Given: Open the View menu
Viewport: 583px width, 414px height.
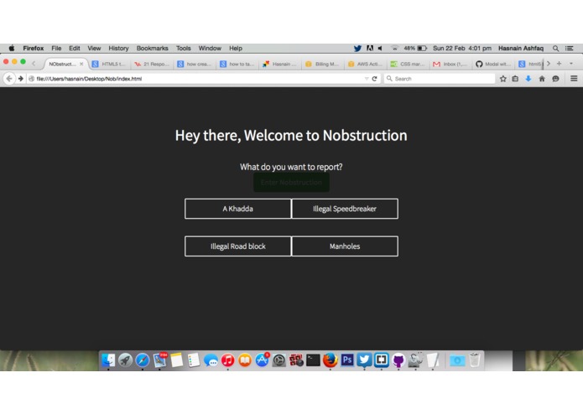Looking at the screenshot, I should tap(94, 49).
